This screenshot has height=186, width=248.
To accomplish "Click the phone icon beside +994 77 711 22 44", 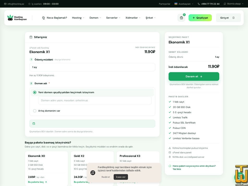I will tap(199, 4).
